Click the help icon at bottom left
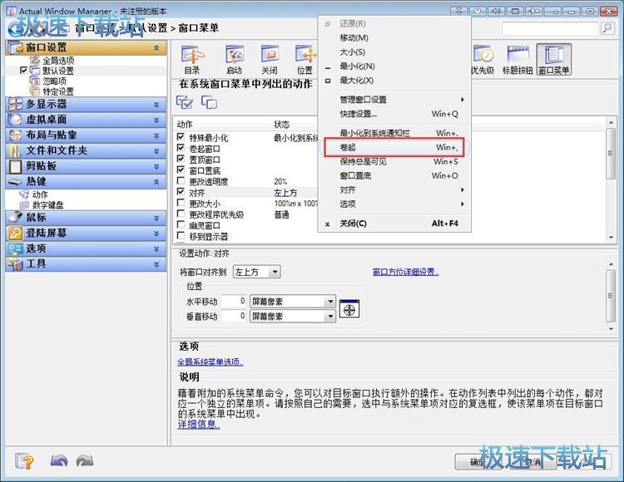 click(25, 460)
